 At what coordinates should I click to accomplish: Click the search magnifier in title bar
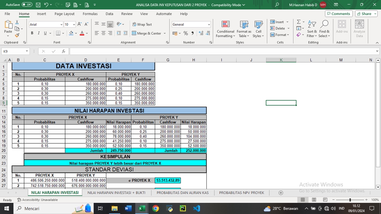[x=277, y=5]
